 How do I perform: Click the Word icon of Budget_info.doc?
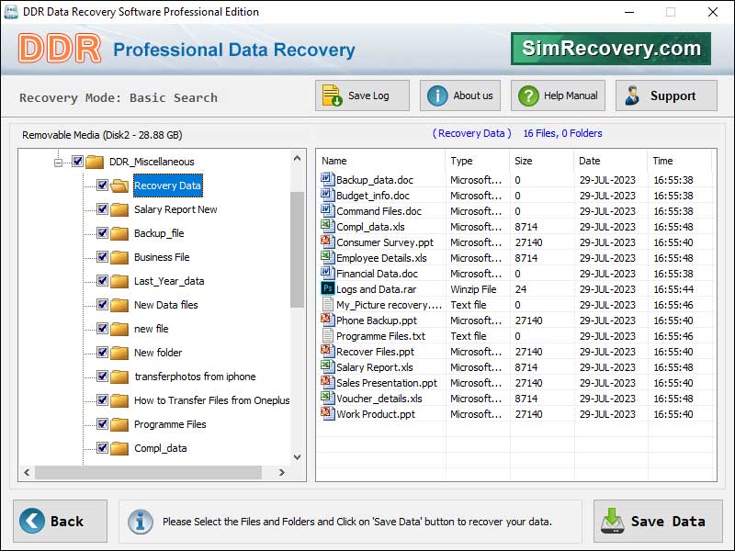pyautogui.click(x=327, y=194)
